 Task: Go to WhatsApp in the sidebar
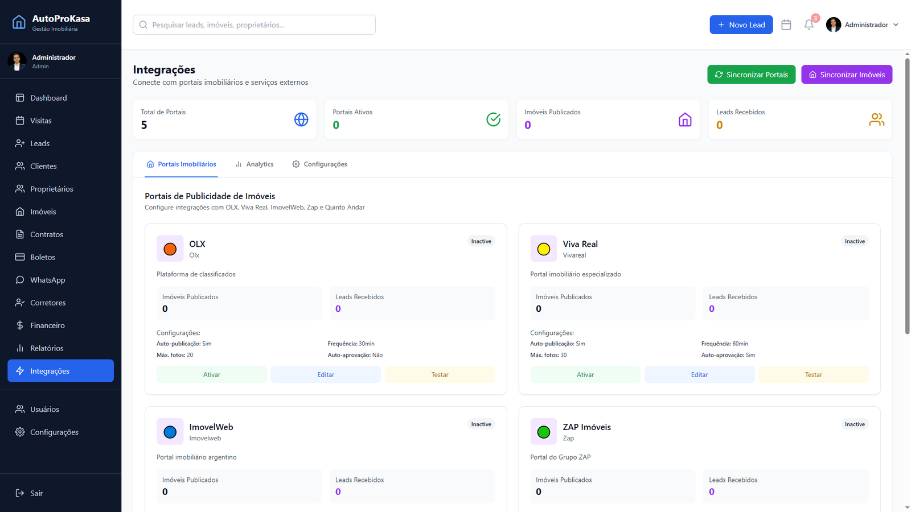point(47,280)
